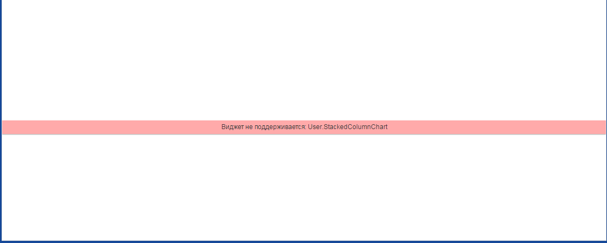607x243 pixels.
Task: Click 'StackedColumnChart' in the error message
Action: pyautogui.click(x=355, y=127)
